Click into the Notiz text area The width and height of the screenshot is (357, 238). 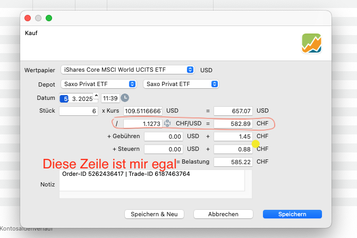(x=151, y=183)
